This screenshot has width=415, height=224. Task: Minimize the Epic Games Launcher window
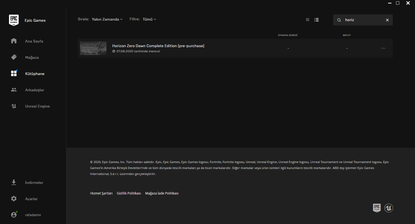click(x=390, y=3)
